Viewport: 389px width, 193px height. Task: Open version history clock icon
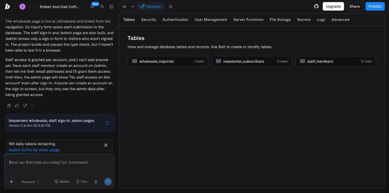pos(102,7)
